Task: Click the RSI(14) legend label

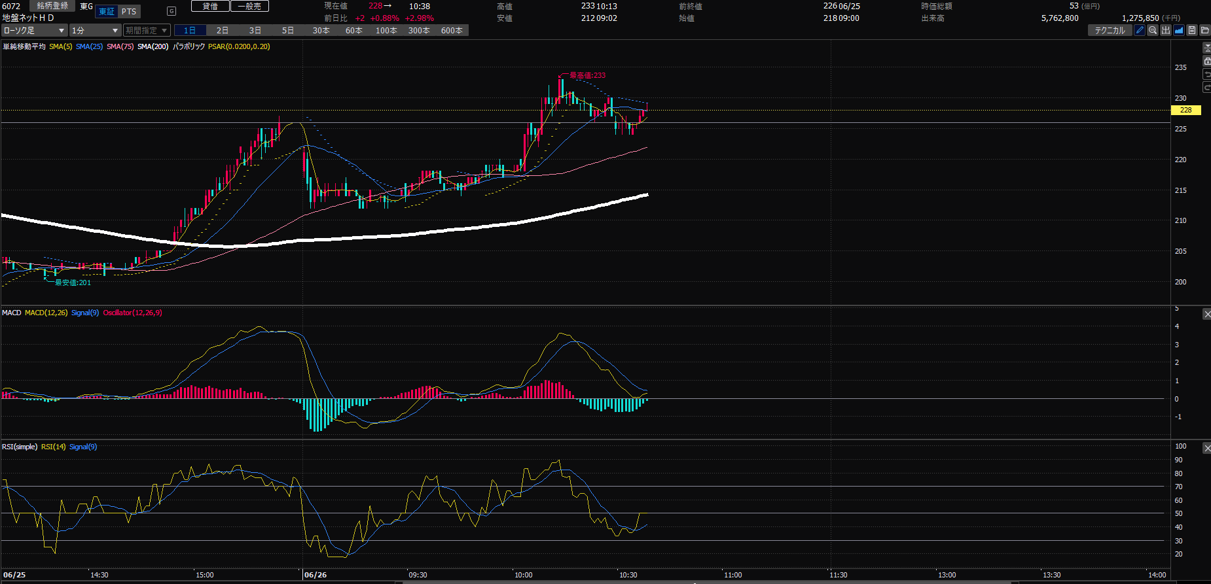Action: [53, 447]
